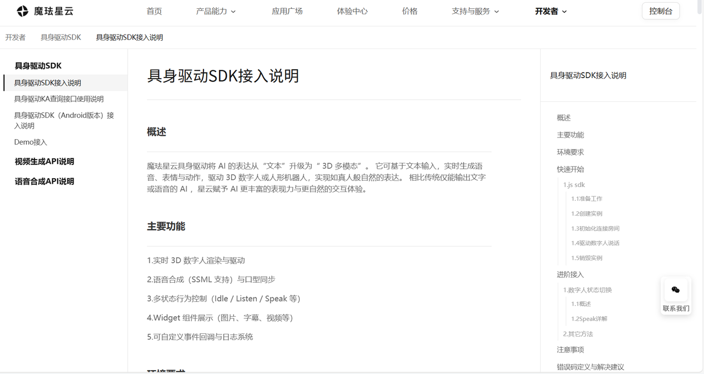The height and width of the screenshot is (374, 704).
Task: Click the 开发者 breadcrumb link
Action: (x=15, y=37)
